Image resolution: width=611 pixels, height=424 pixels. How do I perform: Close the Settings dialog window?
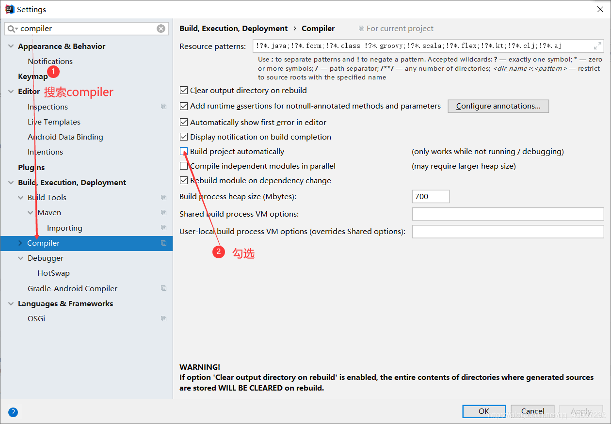point(600,9)
